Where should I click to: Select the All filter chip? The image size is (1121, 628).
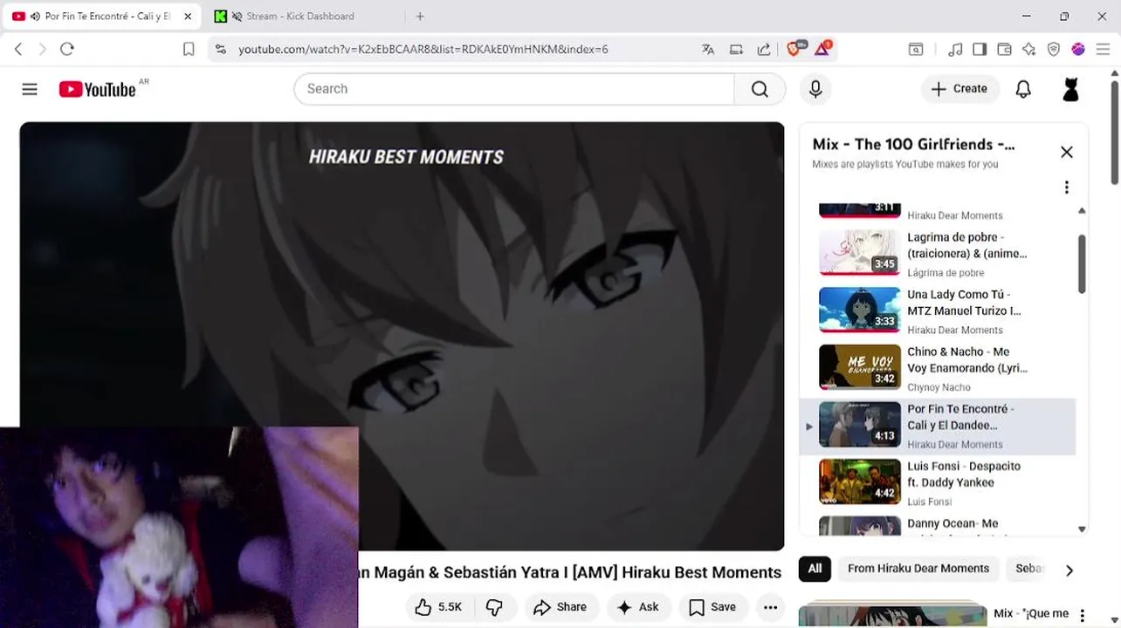click(x=815, y=569)
